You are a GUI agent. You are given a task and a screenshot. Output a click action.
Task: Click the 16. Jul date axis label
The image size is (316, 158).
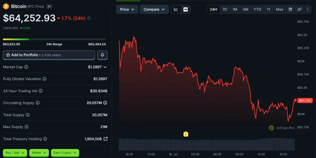click(173, 155)
